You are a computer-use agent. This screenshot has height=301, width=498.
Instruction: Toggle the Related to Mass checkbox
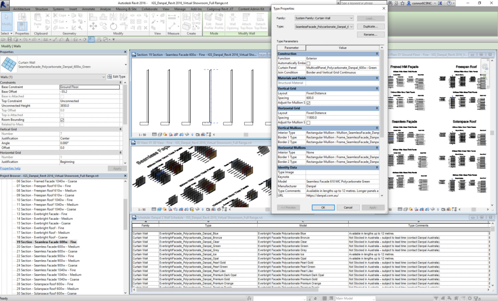pyautogui.click(x=62, y=124)
